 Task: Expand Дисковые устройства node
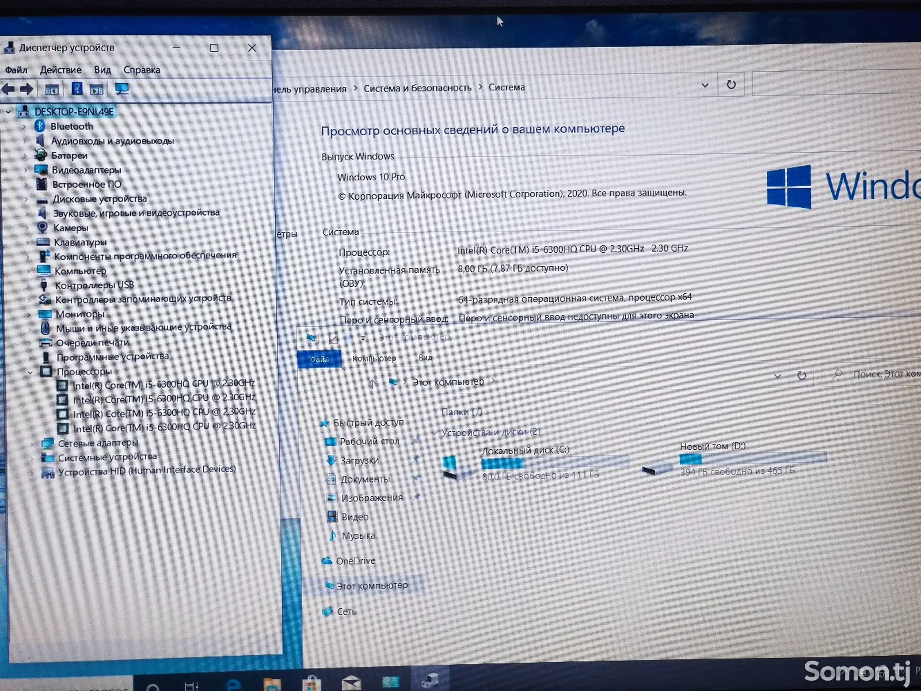point(26,199)
